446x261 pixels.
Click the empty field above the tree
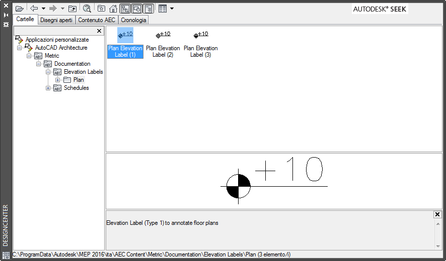(54, 31)
